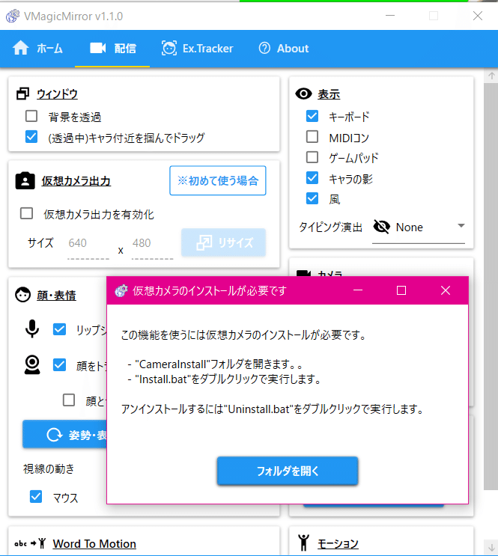Click the VMagicMirror app logo in title bar
This screenshot has height=556, width=498.
(x=13, y=16)
